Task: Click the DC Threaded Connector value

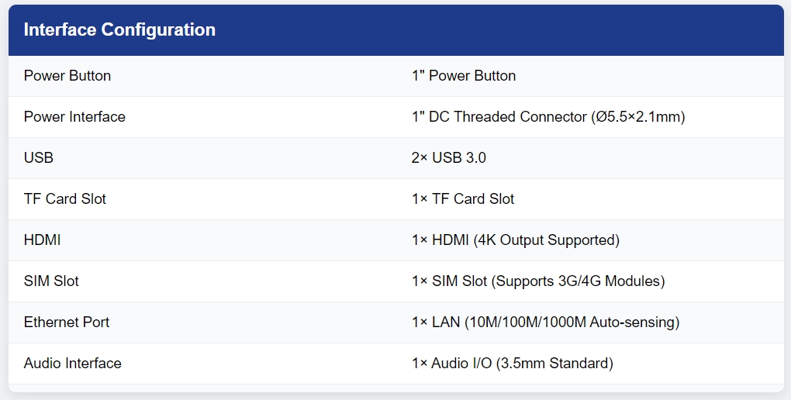Action: [x=548, y=117]
